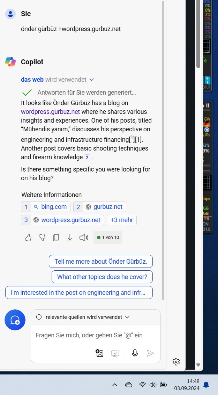This screenshot has height=395, width=218.
Task: Click the user avatar next to Sie
Action: coord(10,14)
